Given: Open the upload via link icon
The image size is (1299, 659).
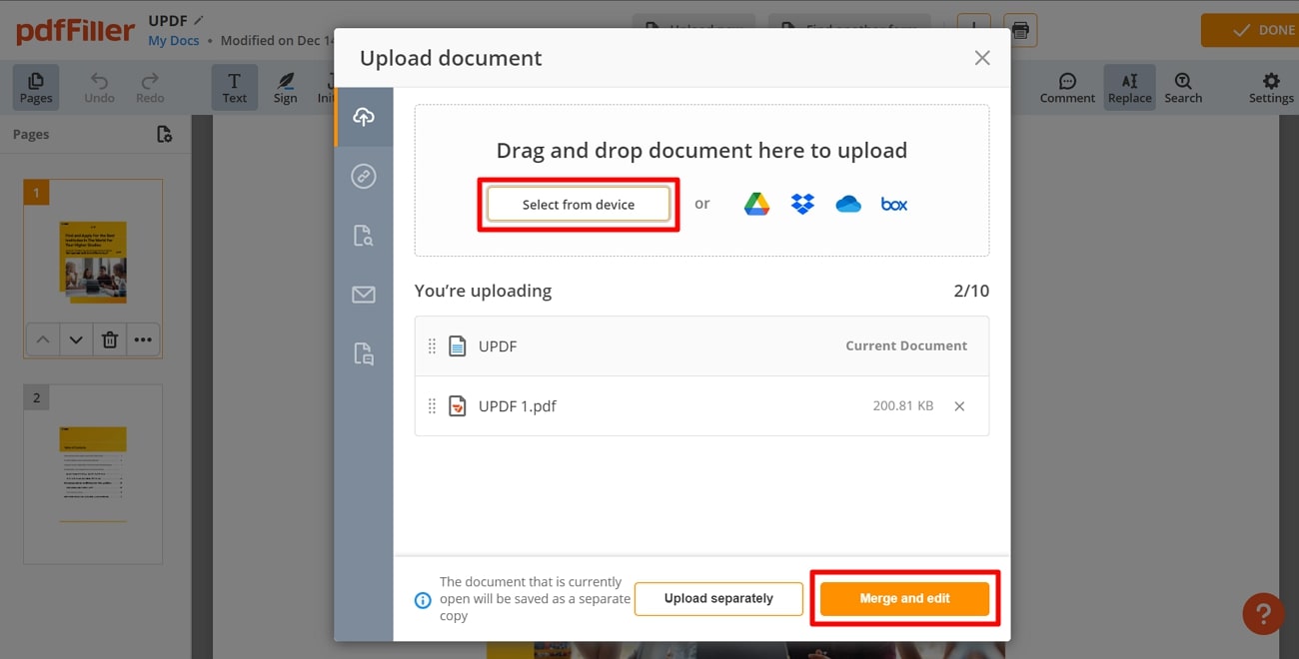Looking at the screenshot, I should tap(364, 176).
